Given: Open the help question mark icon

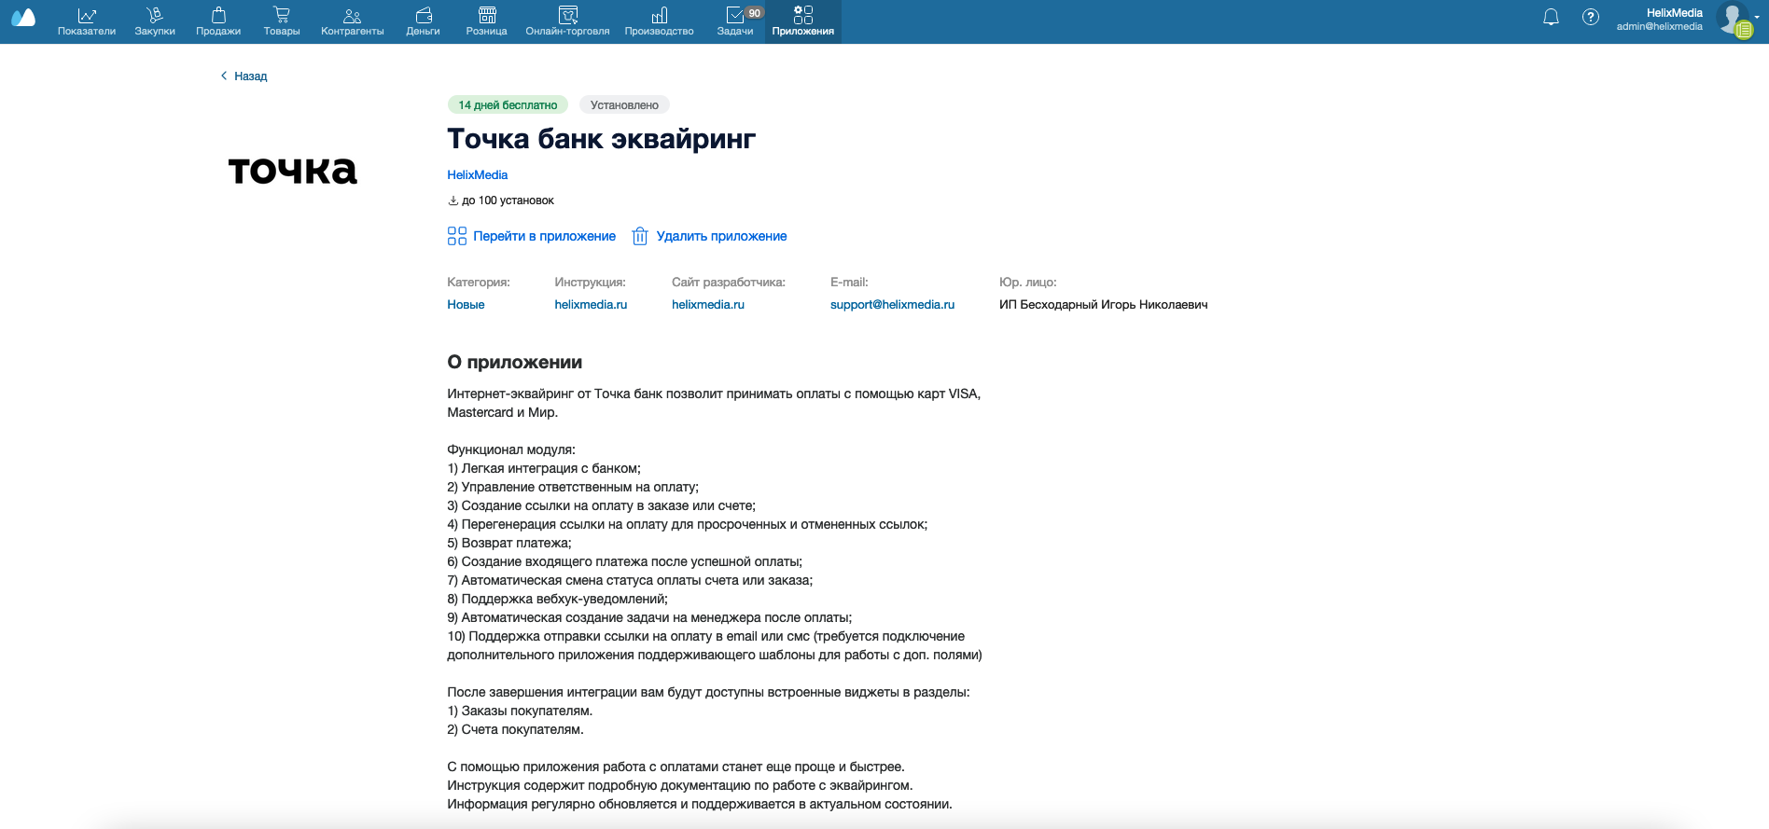Looking at the screenshot, I should (x=1591, y=18).
